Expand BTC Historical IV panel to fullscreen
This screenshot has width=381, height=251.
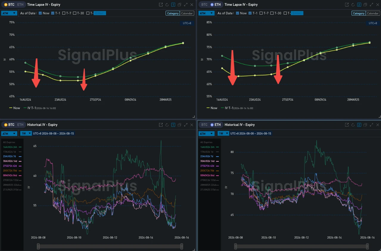point(186,125)
